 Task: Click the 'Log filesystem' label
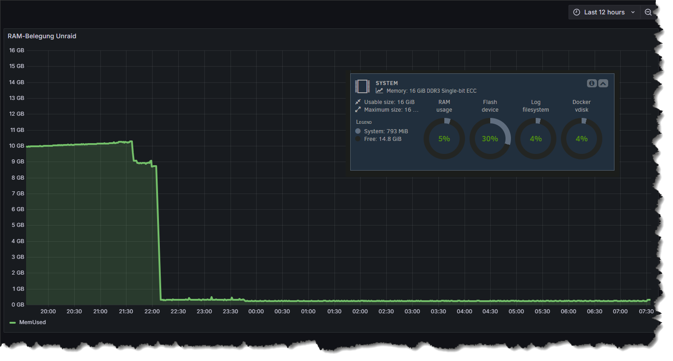(536, 106)
